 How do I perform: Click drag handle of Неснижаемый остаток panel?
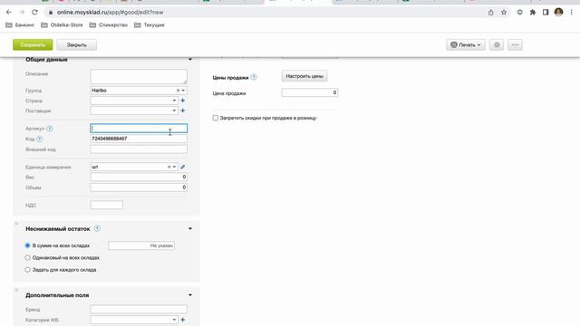point(16,224)
